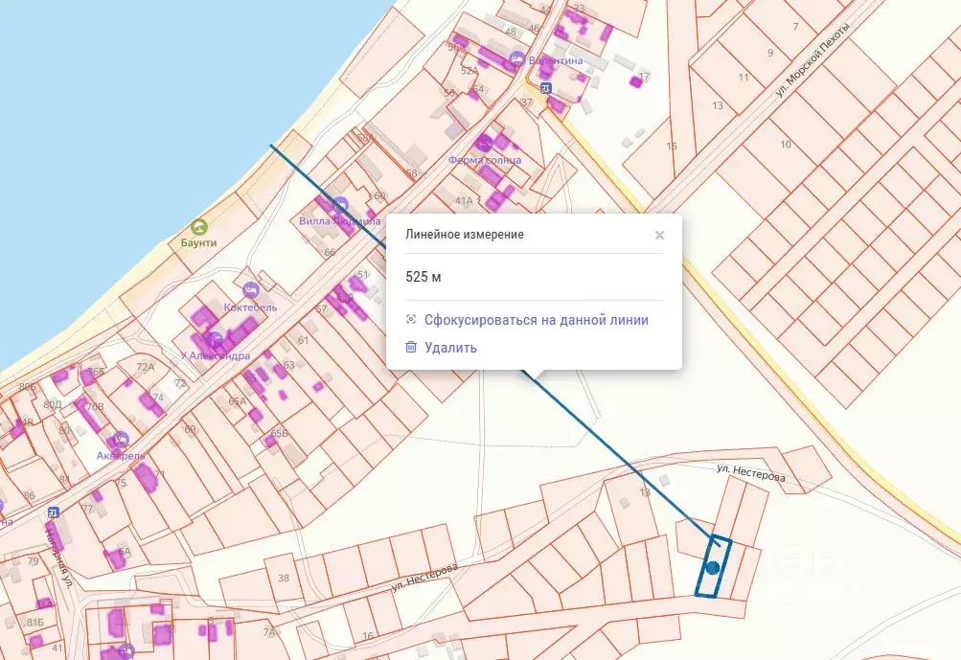Click the bus stop icon near Нагорная ул.

click(54, 512)
